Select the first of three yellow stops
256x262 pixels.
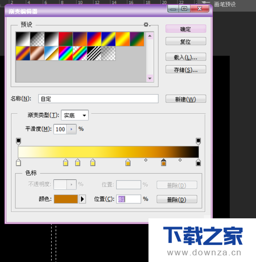click(66, 162)
